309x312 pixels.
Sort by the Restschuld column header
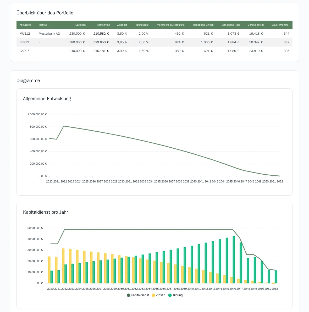click(x=103, y=25)
